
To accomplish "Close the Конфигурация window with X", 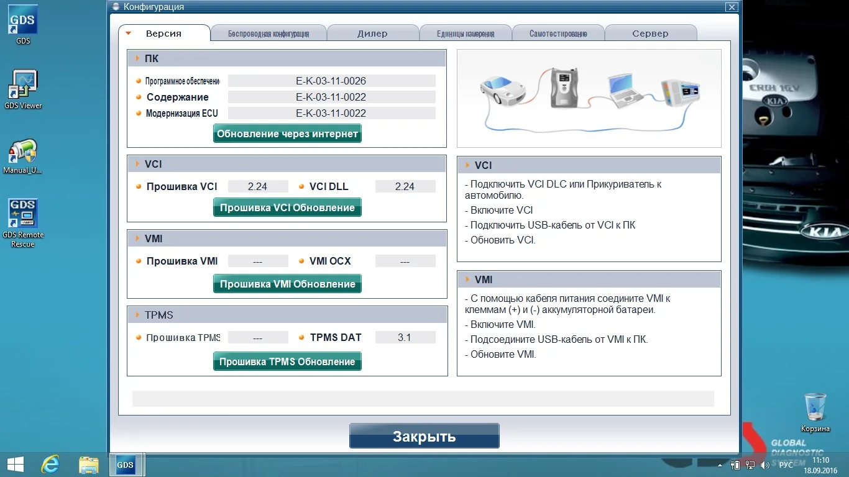I will [x=732, y=7].
